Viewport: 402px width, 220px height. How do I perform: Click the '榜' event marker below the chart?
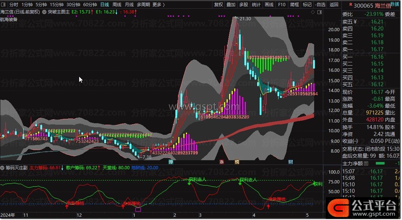(x=237, y=162)
